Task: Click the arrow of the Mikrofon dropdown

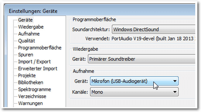Action: (175, 81)
